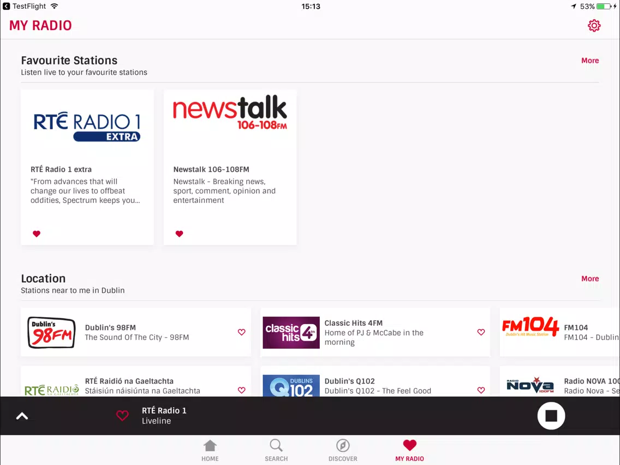
Task: Tap 'The Sound Of The City - 98FM'
Action: pyautogui.click(x=137, y=337)
